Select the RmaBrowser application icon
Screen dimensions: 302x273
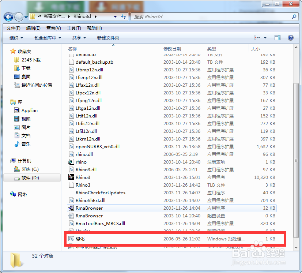pos(71,208)
